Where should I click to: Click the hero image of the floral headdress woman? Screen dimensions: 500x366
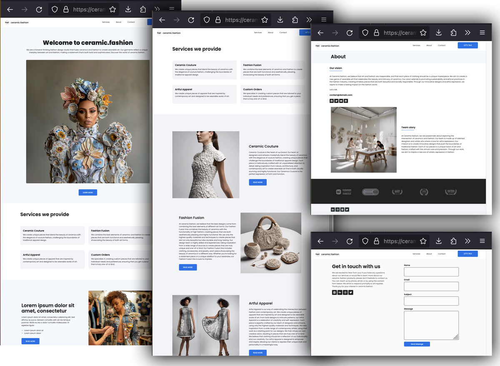point(88,122)
